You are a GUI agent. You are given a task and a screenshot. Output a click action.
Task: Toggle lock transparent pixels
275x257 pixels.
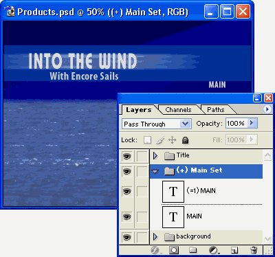(148, 140)
